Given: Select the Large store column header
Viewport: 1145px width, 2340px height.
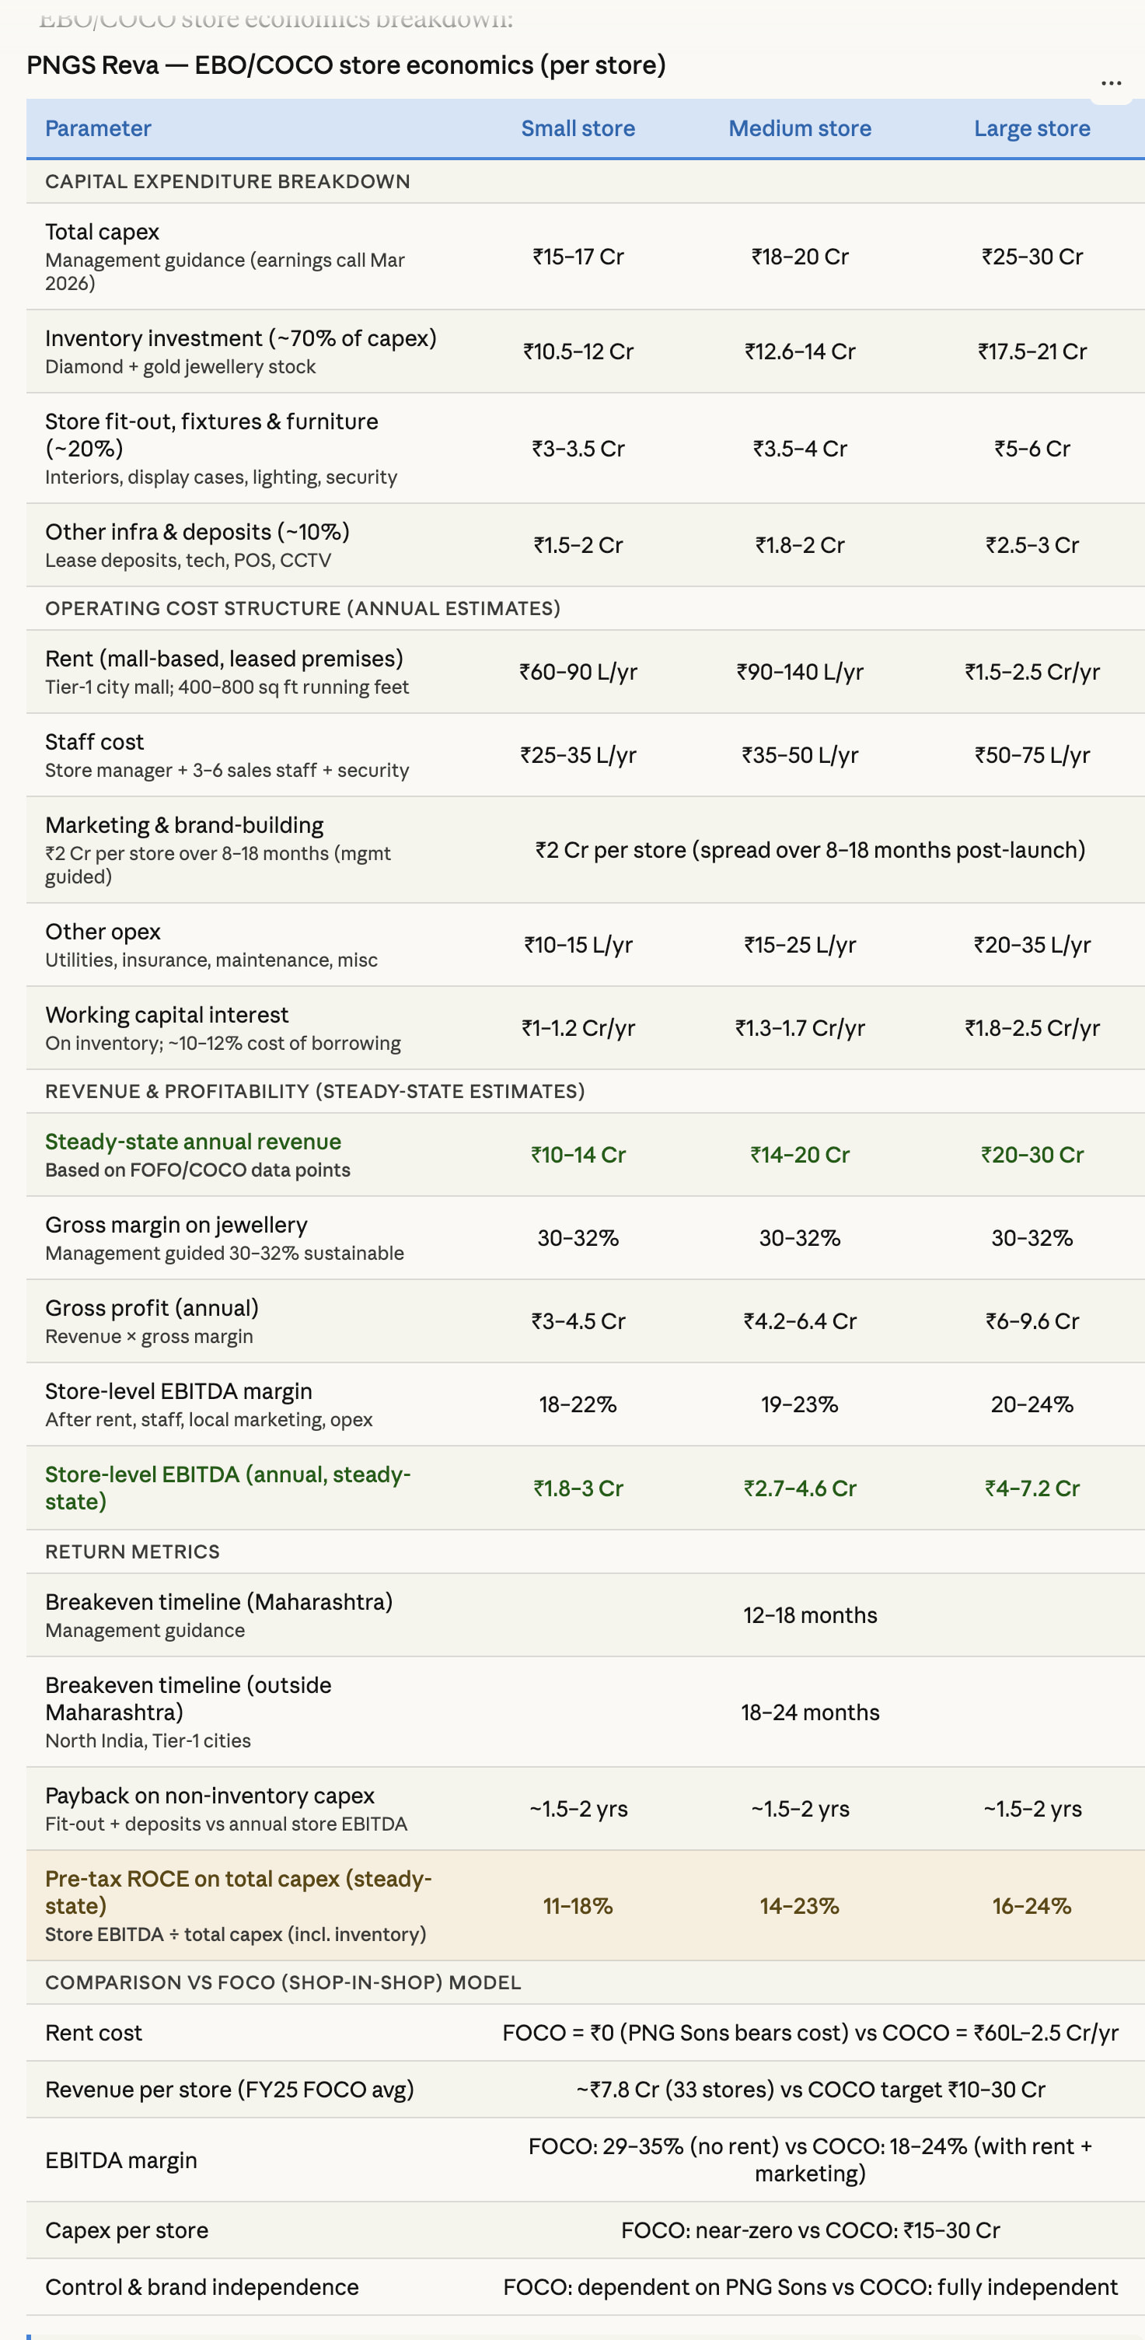Looking at the screenshot, I should [1032, 128].
